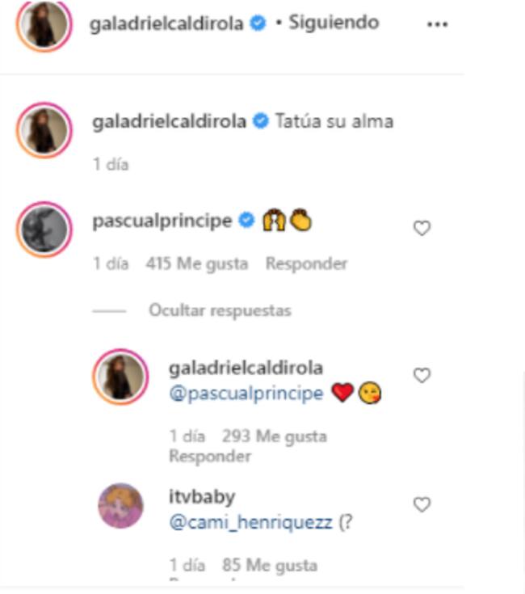
Task: Reply to pascualprincipe via Responder
Action: click(306, 263)
